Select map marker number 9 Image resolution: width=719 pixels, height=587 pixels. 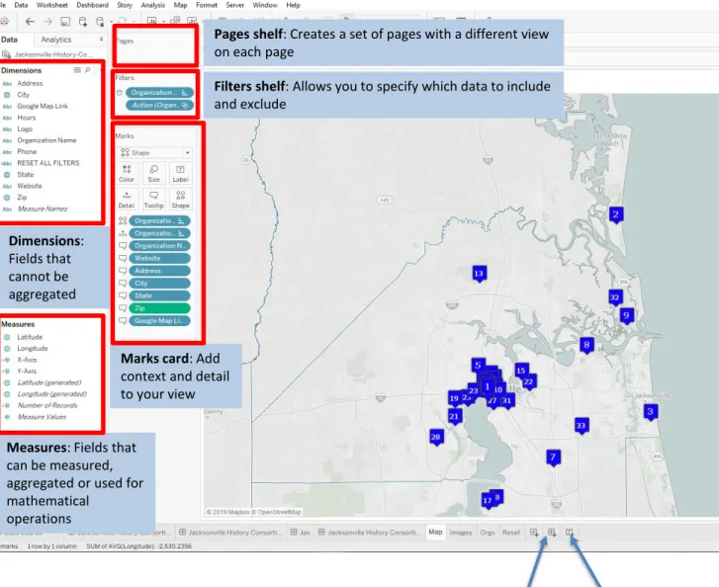[626, 315]
